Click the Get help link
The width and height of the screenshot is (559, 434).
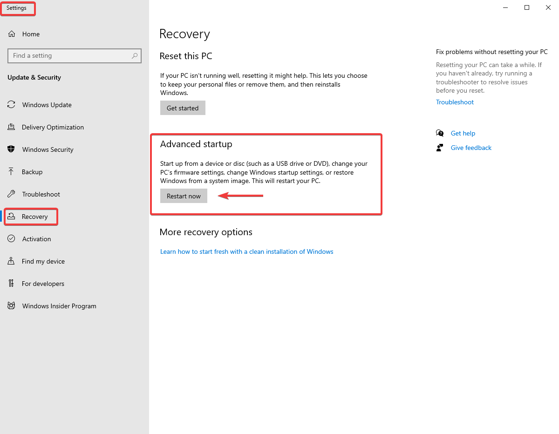(463, 133)
